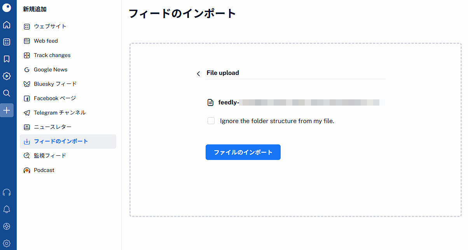Click the Inoreader logo icon

(x=7, y=8)
